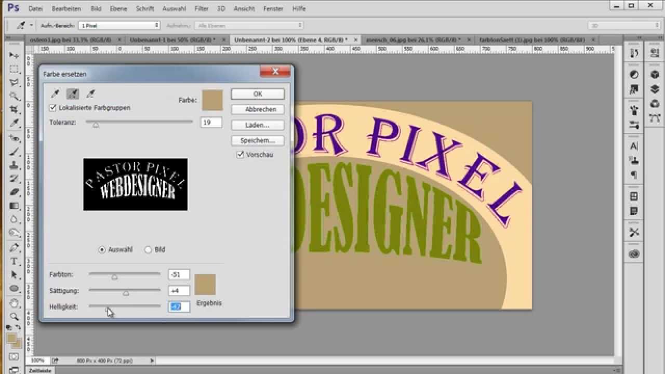Image resolution: width=665 pixels, height=374 pixels.
Task: Open the Creative Cloud libraries panel icon
Action: point(634,254)
